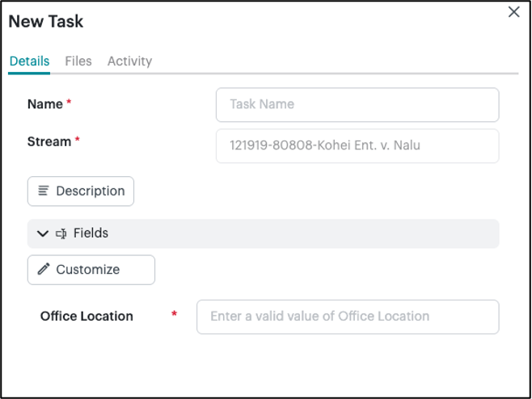Collapse the Fields section using the chevron
Screen dimensions: 532x399
tap(43, 233)
